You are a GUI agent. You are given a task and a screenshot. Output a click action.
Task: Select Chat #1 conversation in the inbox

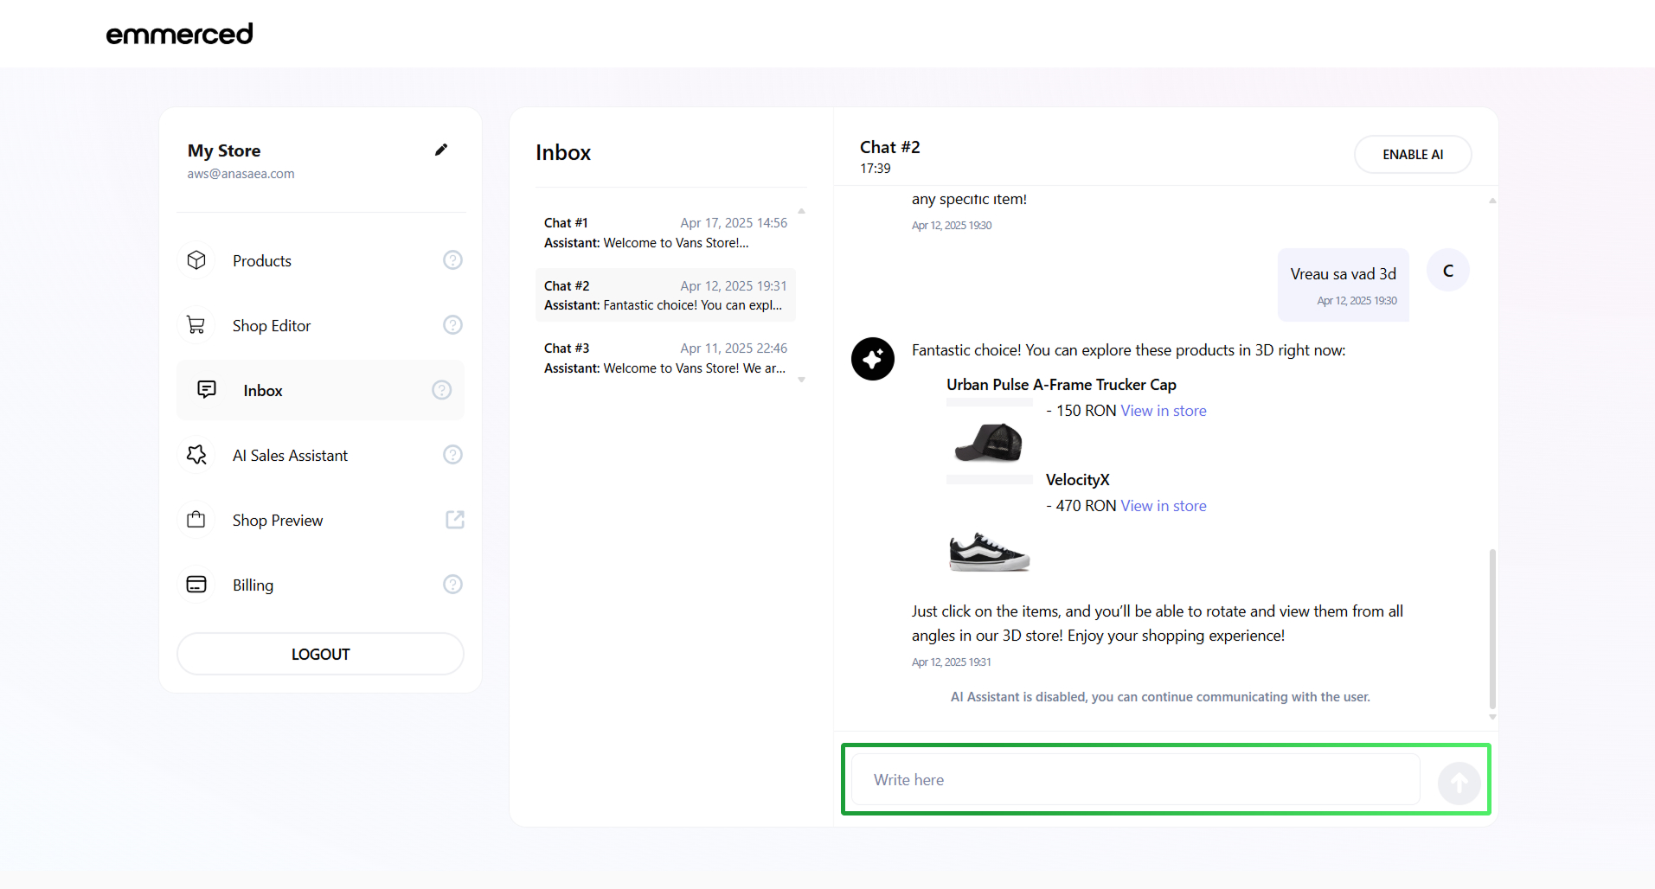[x=664, y=233]
